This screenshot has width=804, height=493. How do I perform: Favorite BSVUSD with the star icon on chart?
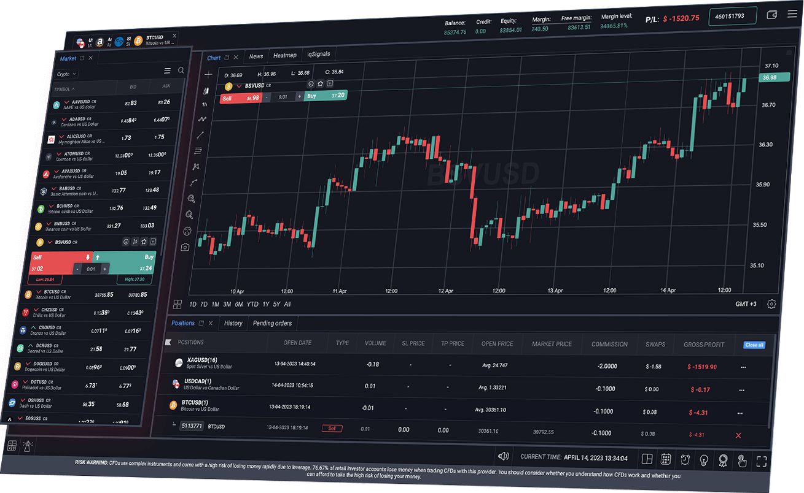point(319,83)
